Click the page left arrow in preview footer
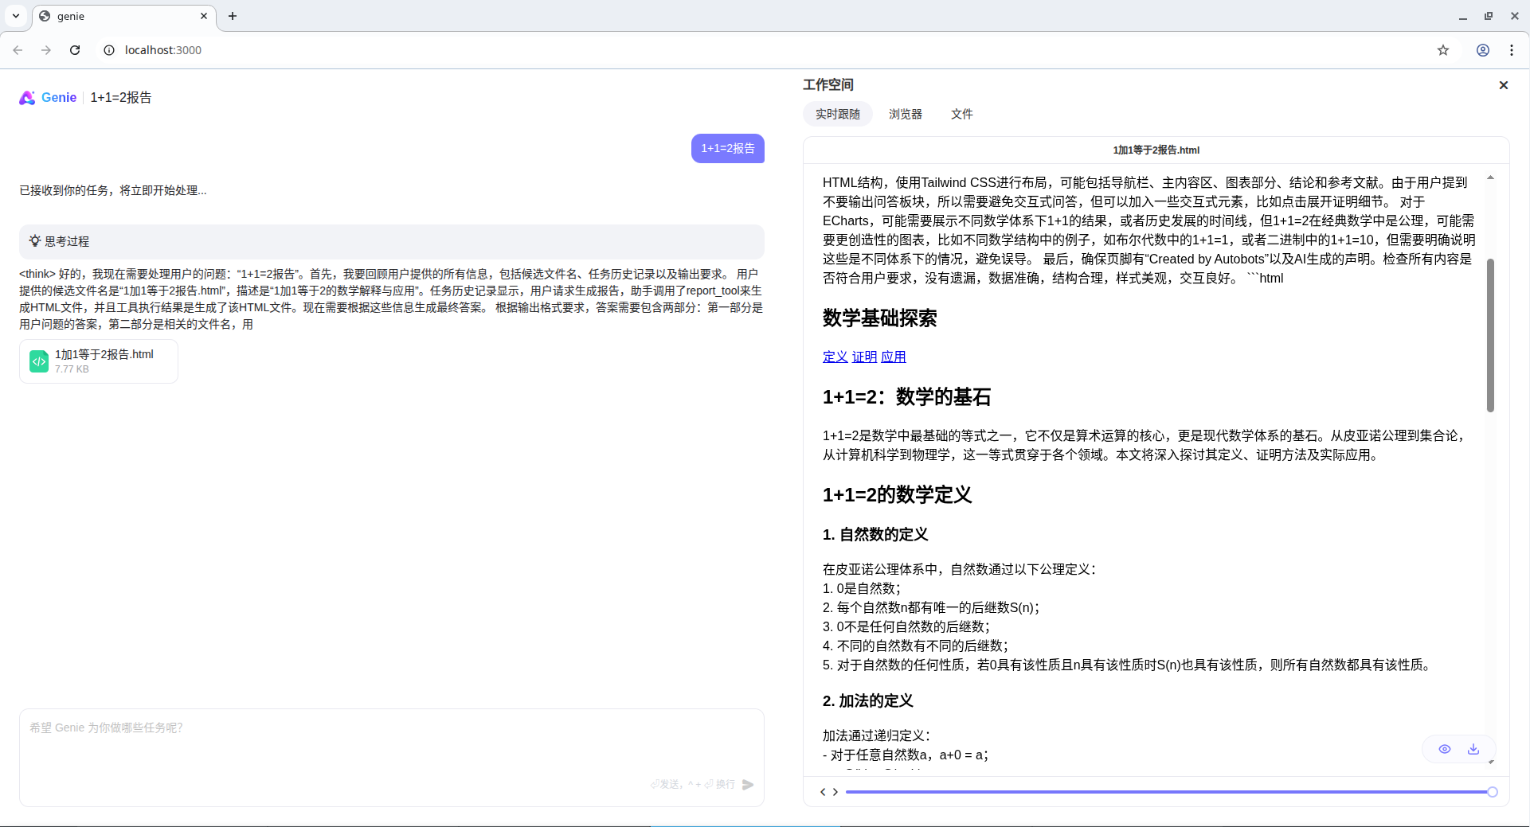Image resolution: width=1530 pixels, height=827 pixels. pos(823,792)
